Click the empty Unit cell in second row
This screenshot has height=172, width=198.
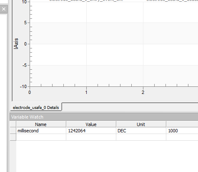click(141, 137)
